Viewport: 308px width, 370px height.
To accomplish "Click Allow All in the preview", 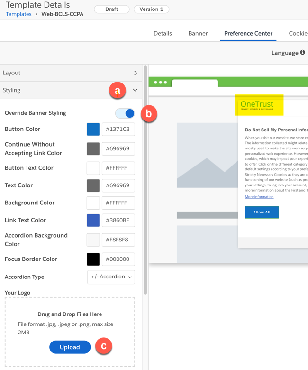I will point(262,212).
